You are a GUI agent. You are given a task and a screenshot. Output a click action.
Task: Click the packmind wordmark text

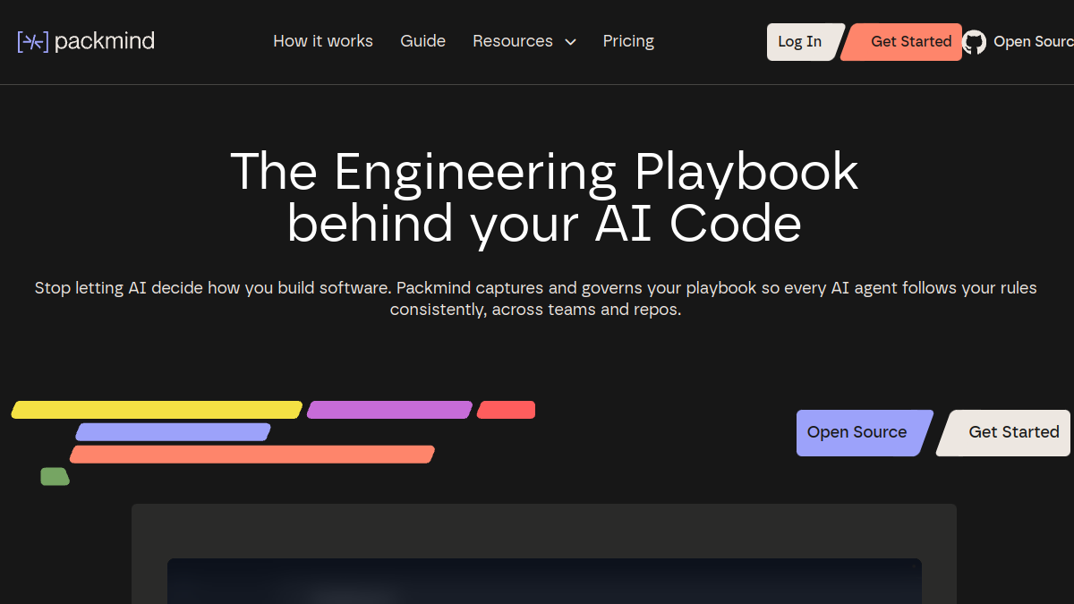(105, 41)
